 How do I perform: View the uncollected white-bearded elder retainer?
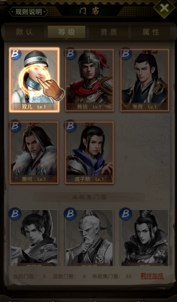89,238
